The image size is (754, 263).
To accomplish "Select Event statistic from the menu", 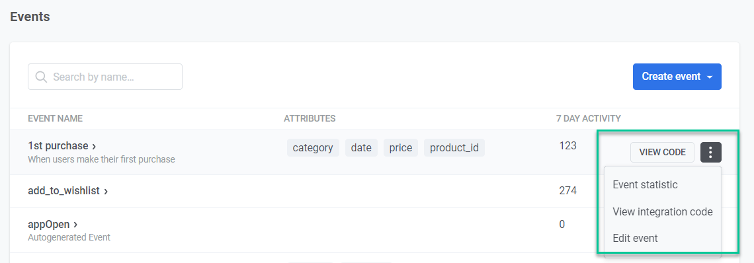I will [x=645, y=184].
